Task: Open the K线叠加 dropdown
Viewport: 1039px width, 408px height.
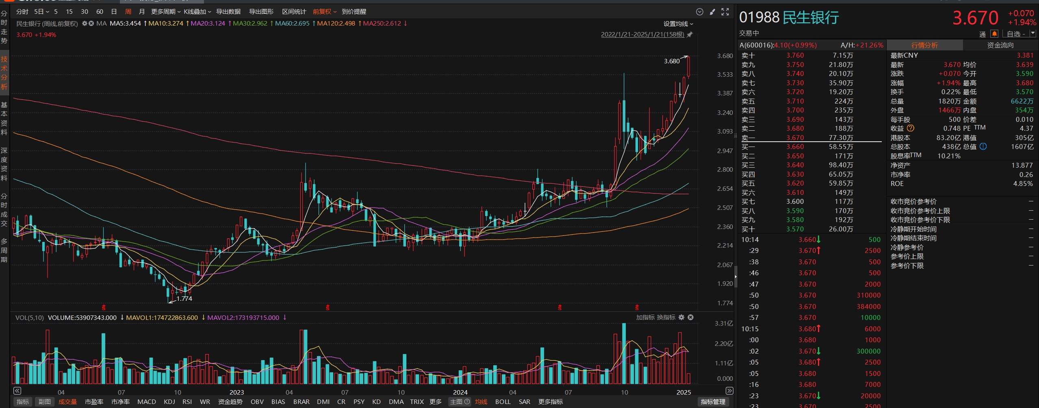Action: 197,12
